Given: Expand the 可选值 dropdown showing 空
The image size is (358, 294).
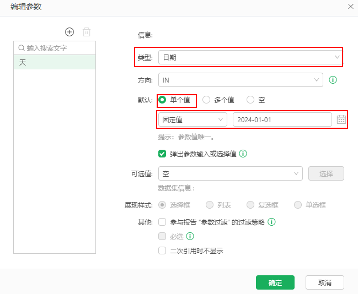Looking at the screenshot, I should [230, 173].
